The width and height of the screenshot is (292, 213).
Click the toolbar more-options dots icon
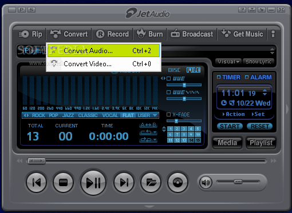273,34
